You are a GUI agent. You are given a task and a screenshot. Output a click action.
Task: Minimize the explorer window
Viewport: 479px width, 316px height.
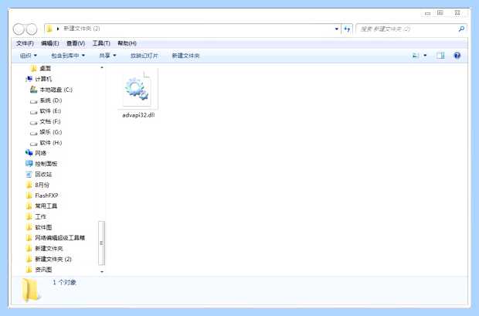coord(428,13)
